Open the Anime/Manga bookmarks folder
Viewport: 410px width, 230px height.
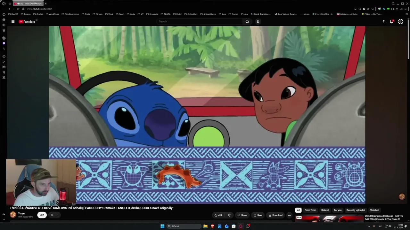tap(208, 14)
